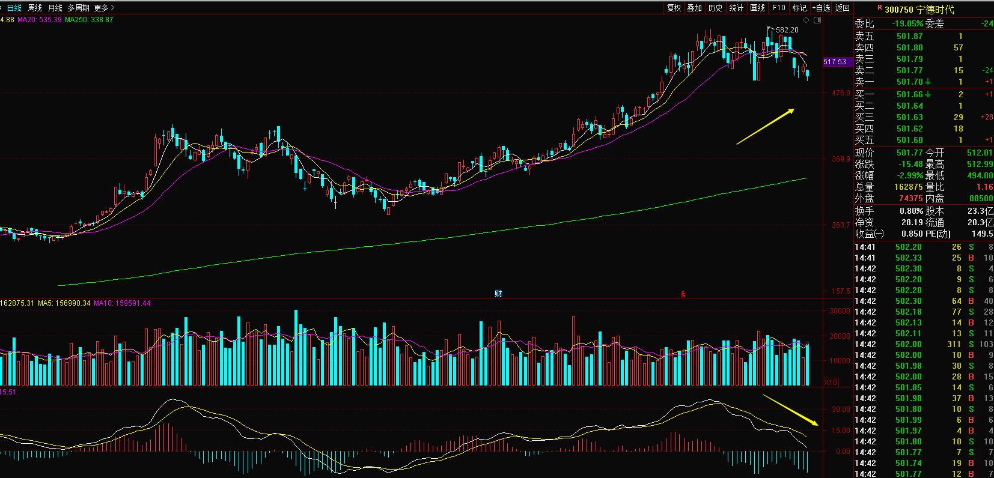The width and height of the screenshot is (994, 478).
Task: Open the 复权 adjustment menu
Action: tap(674, 8)
